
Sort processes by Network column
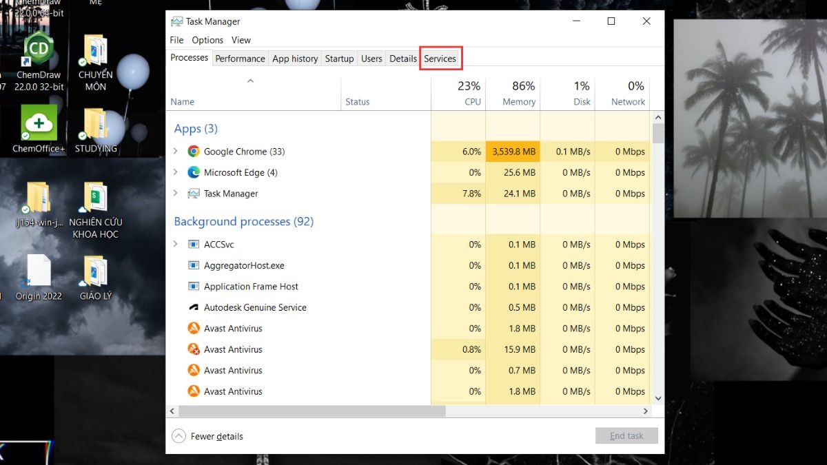622,94
